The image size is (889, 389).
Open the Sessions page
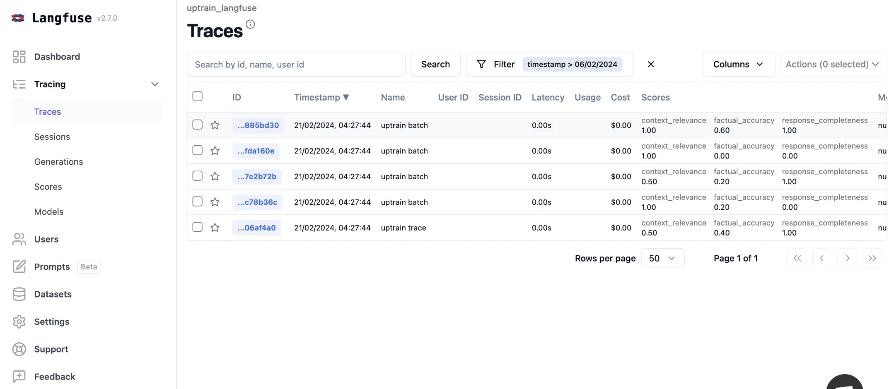coord(52,137)
